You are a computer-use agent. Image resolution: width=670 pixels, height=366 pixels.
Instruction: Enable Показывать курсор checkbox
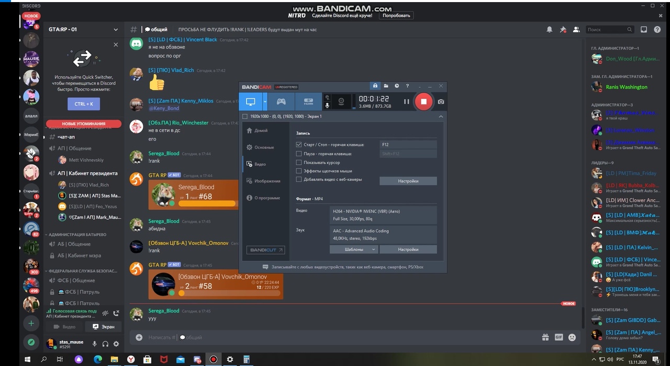[299, 163]
